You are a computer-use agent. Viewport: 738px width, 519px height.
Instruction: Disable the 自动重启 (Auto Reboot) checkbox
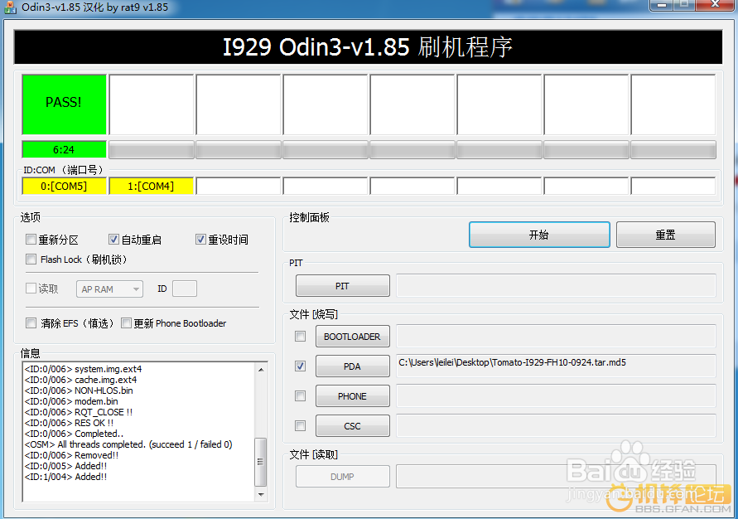coord(113,239)
